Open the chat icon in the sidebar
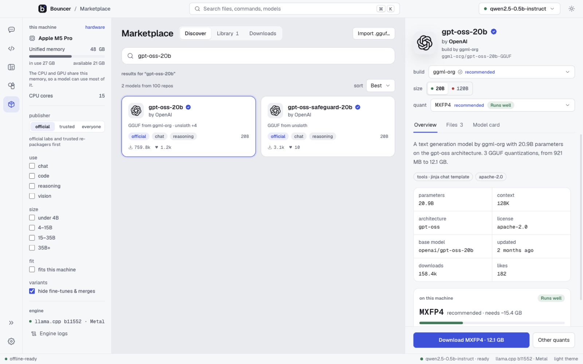Image resolution: width=583 pixels, height=364 pixels. (x=11, y=30)
